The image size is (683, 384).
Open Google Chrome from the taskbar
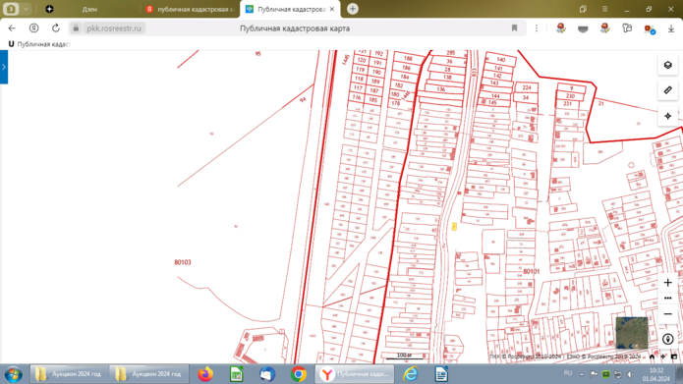tap(299, 374)
